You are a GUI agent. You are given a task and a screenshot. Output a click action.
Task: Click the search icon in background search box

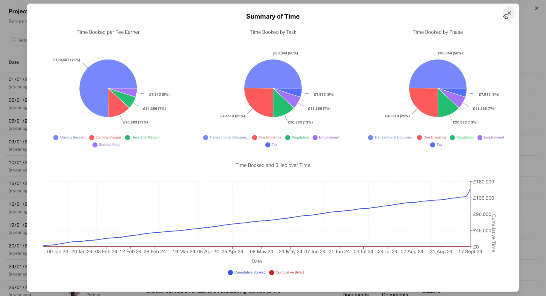(x=13, y=40)
